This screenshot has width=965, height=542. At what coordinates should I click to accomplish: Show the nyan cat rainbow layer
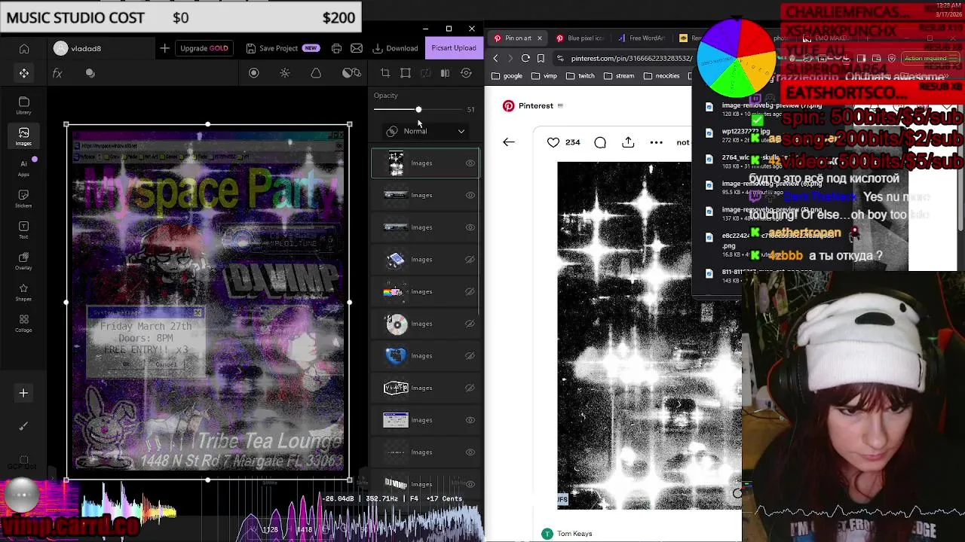[x=470, y=292]
